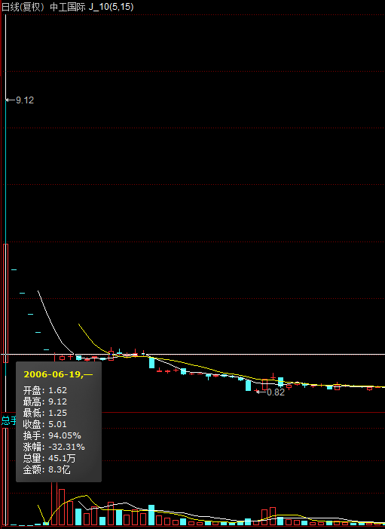Select the 换手: 94.05% tooltip line
The image size is (385, 529).
coord(52,435)
